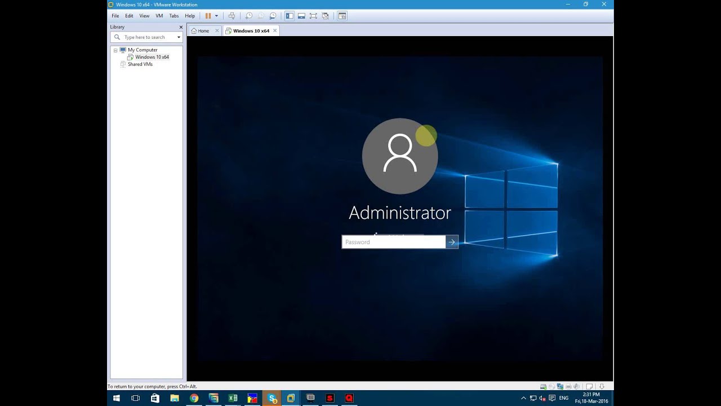Take a snapshot of the virtual machine
Image resolution: width=721 pixels, height=406 pixels.
tap(248, 16)
